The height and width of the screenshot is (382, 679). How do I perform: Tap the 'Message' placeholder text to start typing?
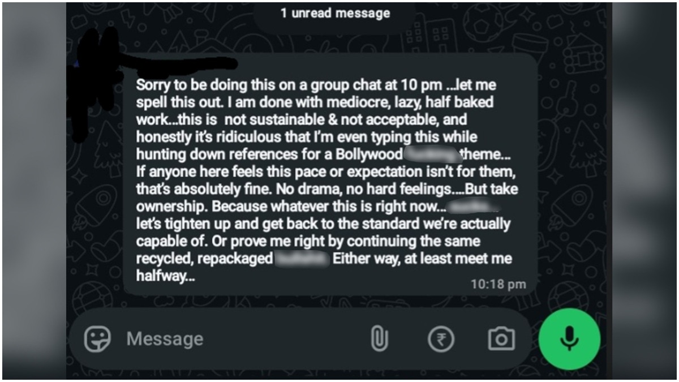click(165, 338)
